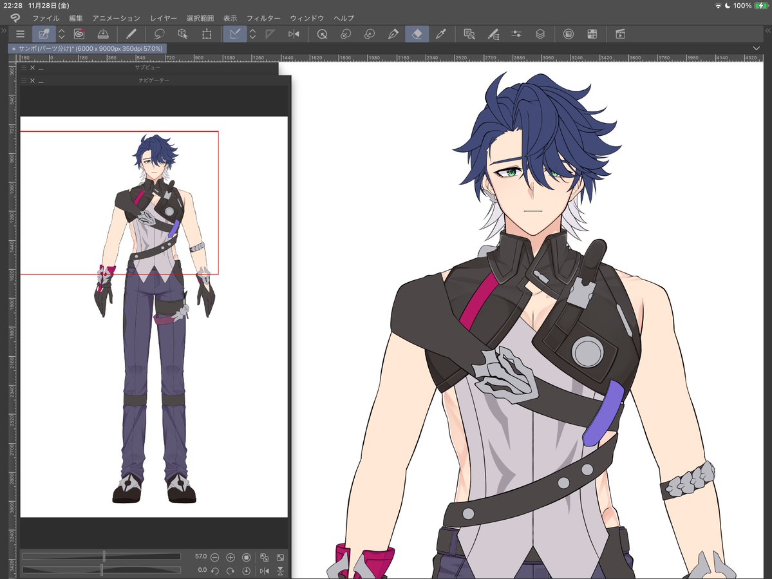Viewport: 772px width, 579px height.
Task: Select the Eraser tool
Action: coord(417,34)
